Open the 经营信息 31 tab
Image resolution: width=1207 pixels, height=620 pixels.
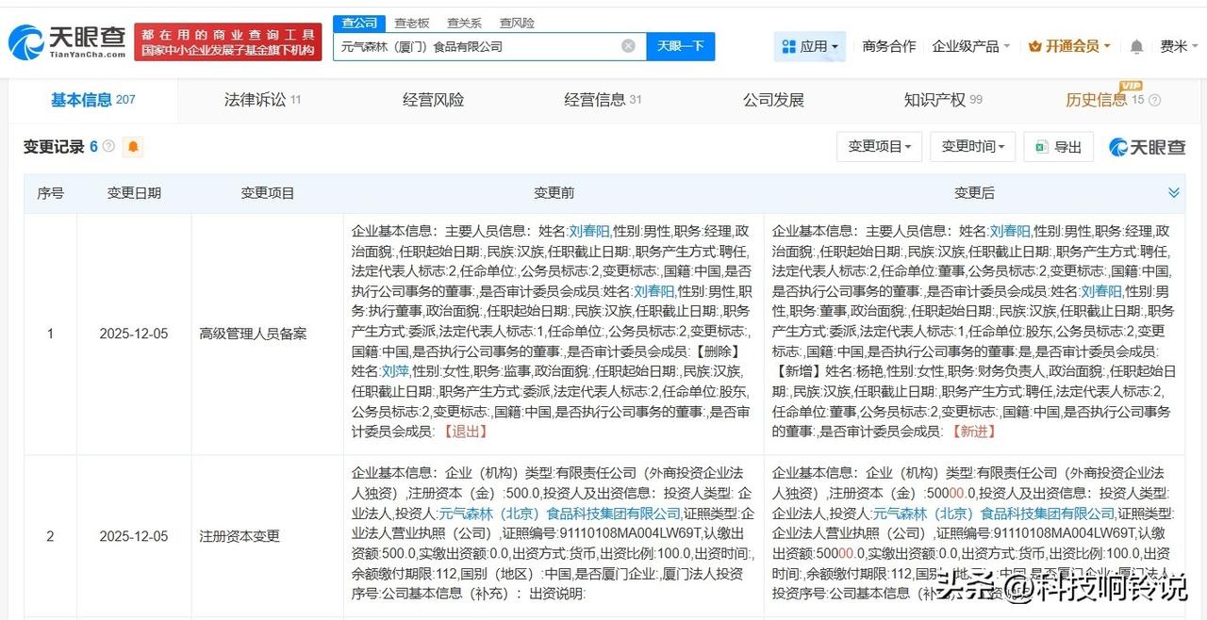(x=603, y=100)
